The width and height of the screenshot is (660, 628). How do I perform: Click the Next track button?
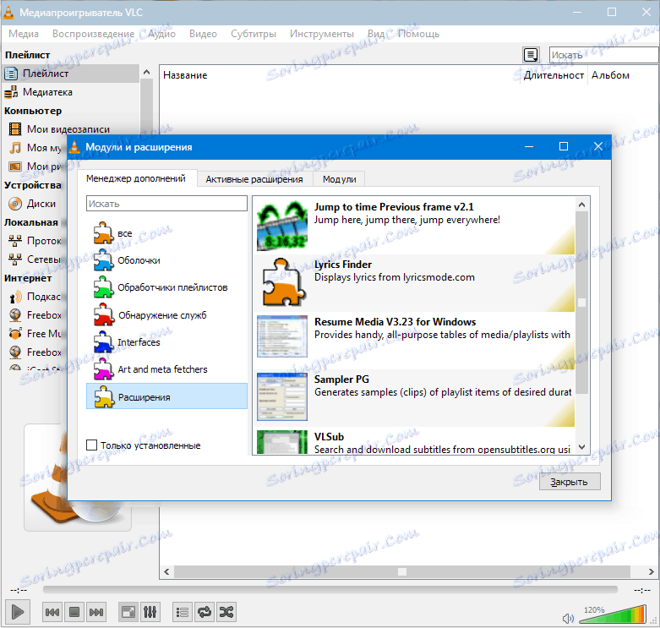(x=96, y=612)
